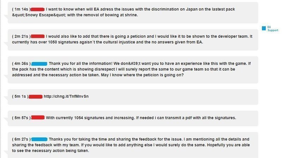This screenshot has width=282, height=158.
Task: Click blue redacted agent name beside 6m 27s
Action: (x=39, y=139)
